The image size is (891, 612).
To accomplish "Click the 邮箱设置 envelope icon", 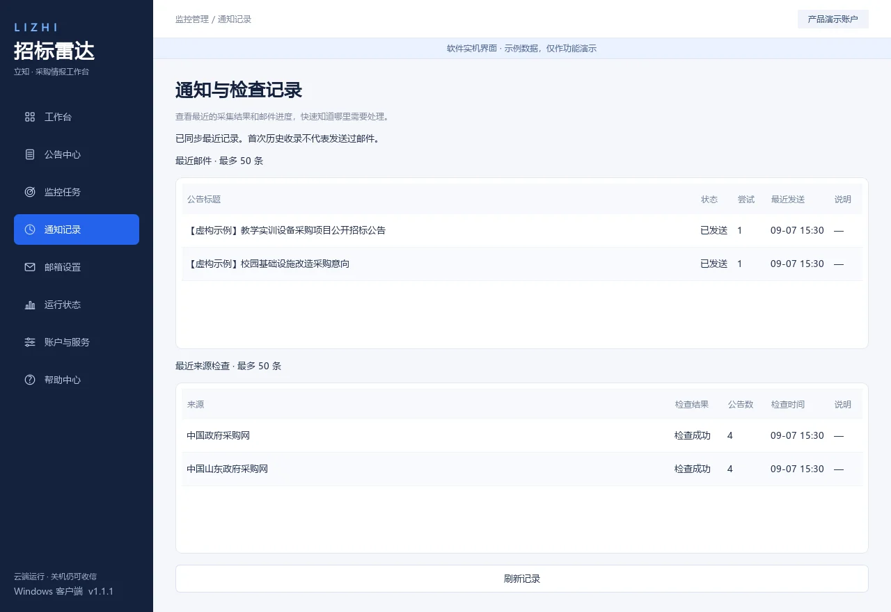I will (30, 267).
